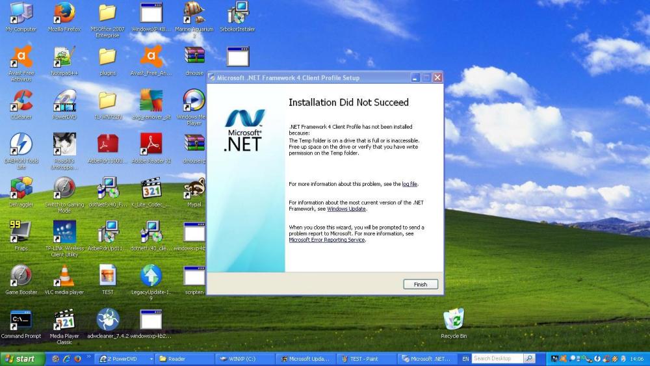Click the Finish button in the setup dialog
The image size is (650, 366).
421,284
